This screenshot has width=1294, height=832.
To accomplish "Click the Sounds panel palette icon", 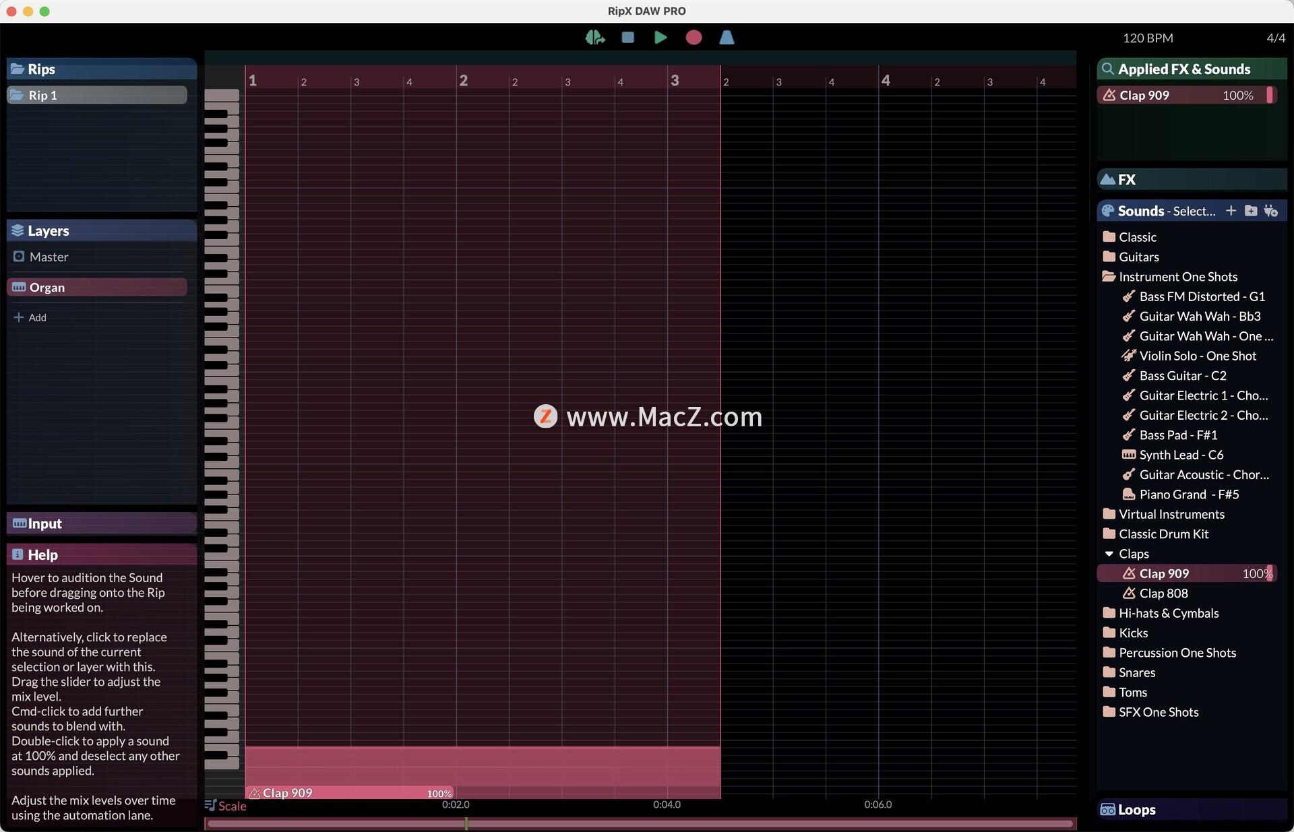I will pos(1108,211).
